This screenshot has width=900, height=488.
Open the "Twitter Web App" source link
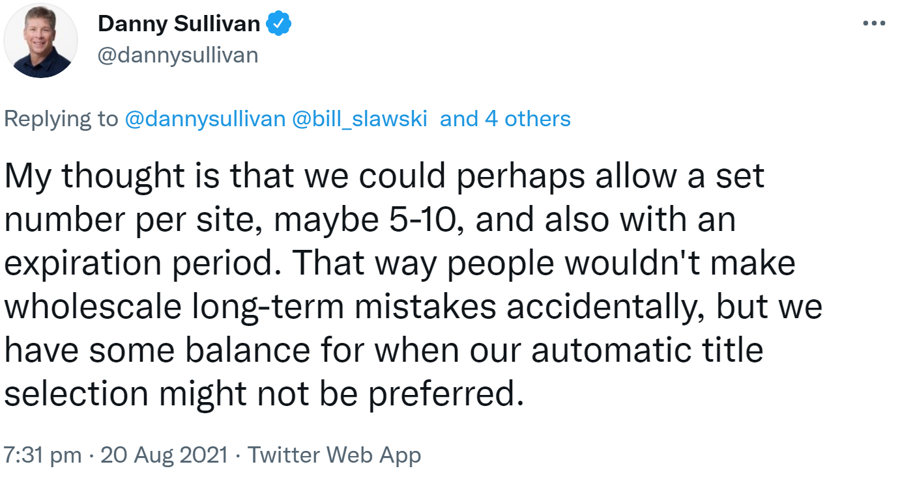[334, 455]
